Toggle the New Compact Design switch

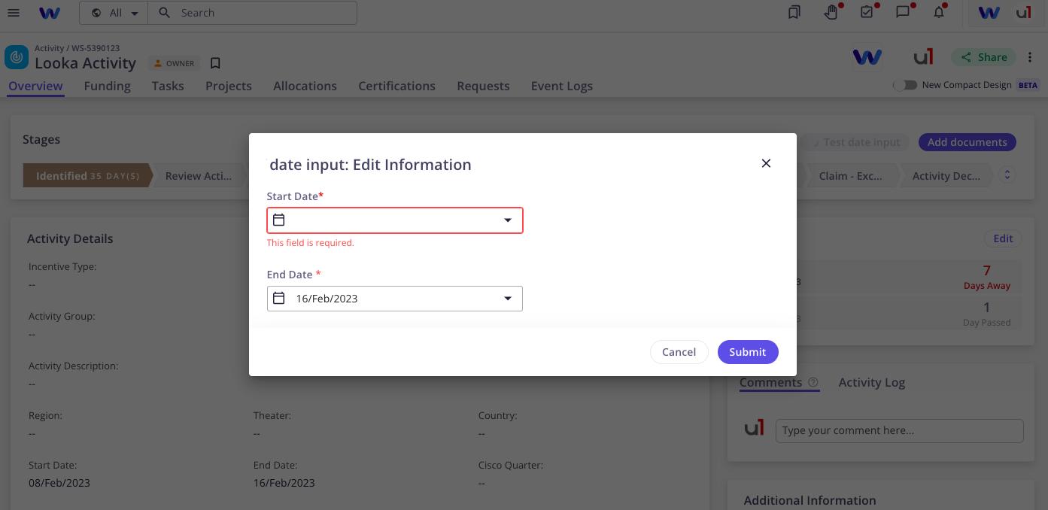click(905, 85)
